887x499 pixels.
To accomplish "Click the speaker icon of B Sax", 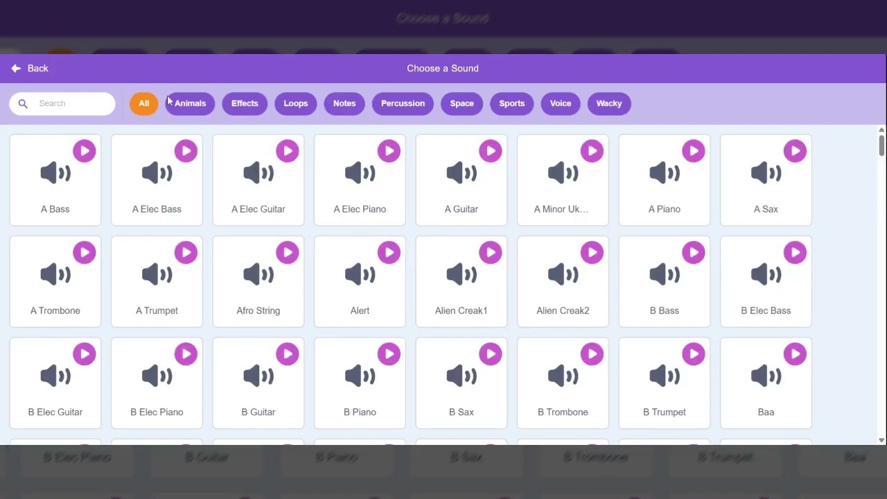I will [462, 376].
